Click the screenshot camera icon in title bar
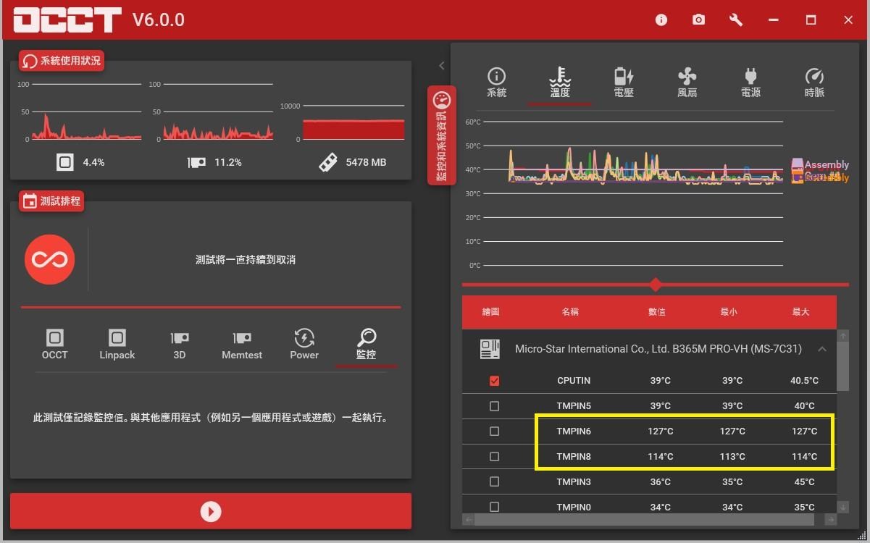870x543 pixels. pos(698,20)
